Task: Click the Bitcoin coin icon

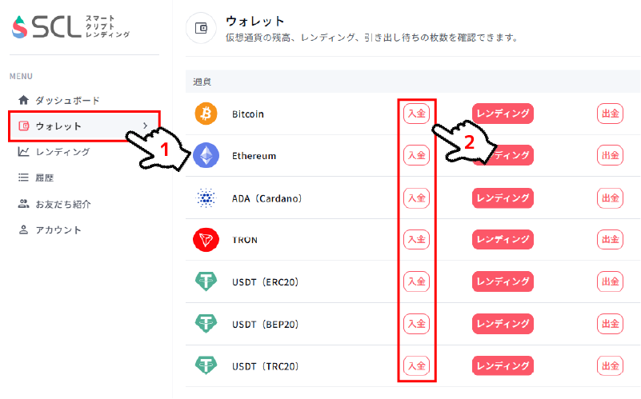Action: tap(206, 114)
